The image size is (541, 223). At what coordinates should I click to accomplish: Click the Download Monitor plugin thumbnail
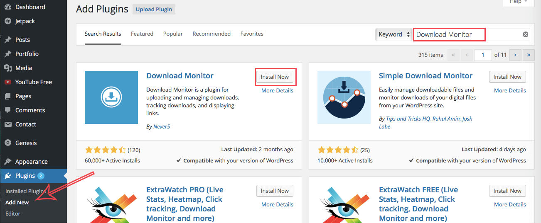111,97
